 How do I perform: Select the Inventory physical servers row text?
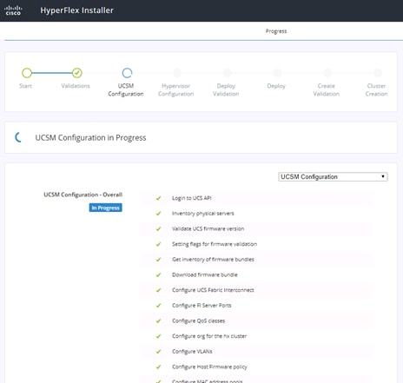(x=203, y=214)
